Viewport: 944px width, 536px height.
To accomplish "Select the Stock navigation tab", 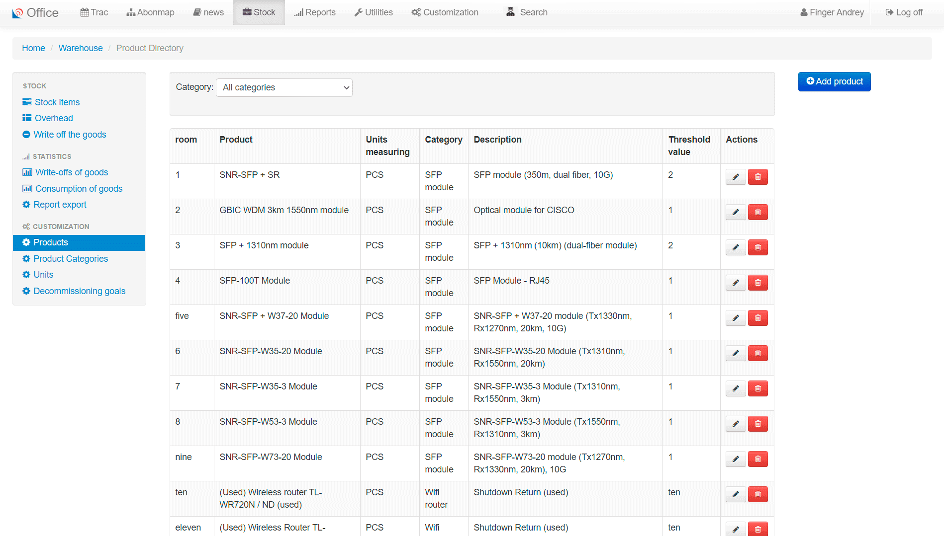I will point(259,12).
